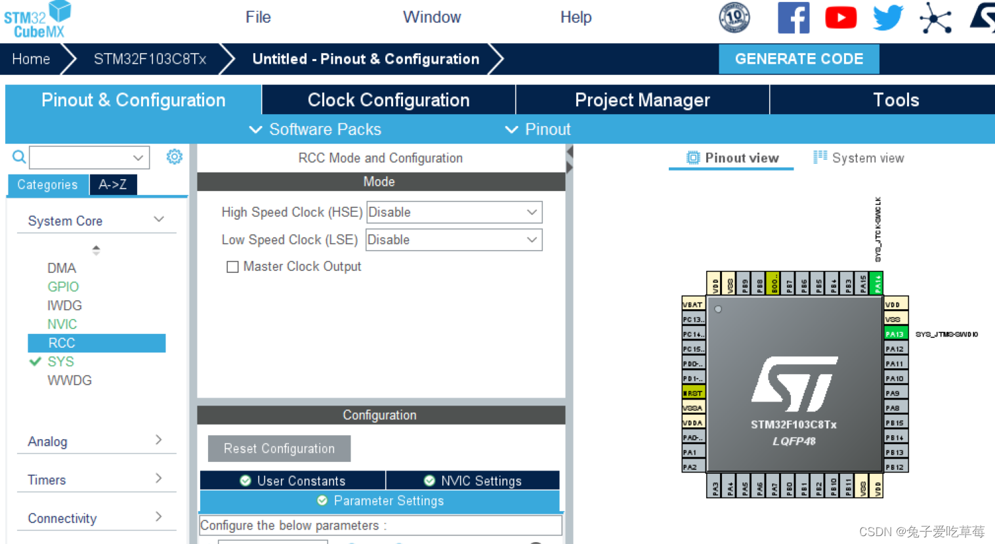
Task: Select WWDG in the System Core list
Action: pyautogui.click(x=70, y=380)
